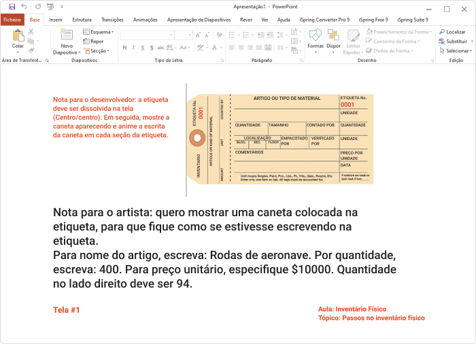Viewport: 476px width, 344px height.
Task: Click the Substituir replace button
Action: pyautogui.click(x=454, y=41)
